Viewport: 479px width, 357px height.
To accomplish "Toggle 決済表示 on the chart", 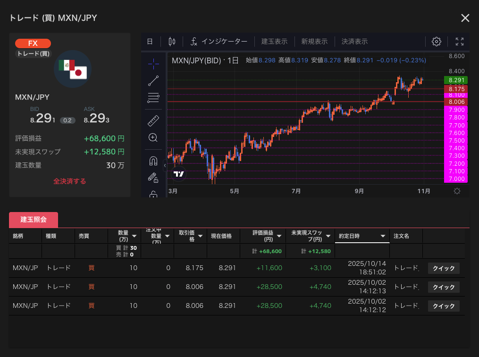I will point(354,42).
